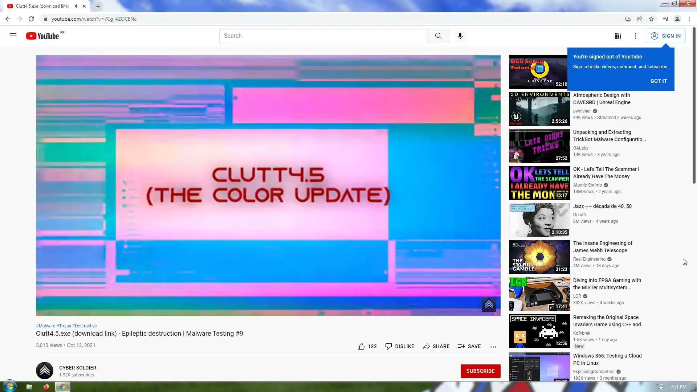This screenshot has height=392, width=697.
Task: Select the Clutt4.5.exe browser tab
Action: [x=42, y=6]
